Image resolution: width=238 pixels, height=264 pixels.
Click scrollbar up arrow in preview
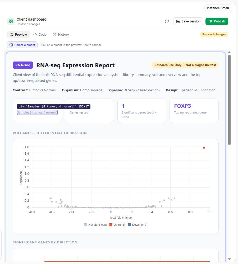coord(229,52)
